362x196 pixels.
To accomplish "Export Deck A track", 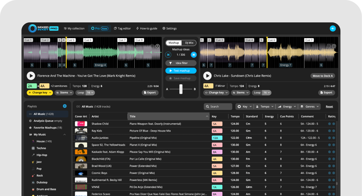I will click(150, 93).
